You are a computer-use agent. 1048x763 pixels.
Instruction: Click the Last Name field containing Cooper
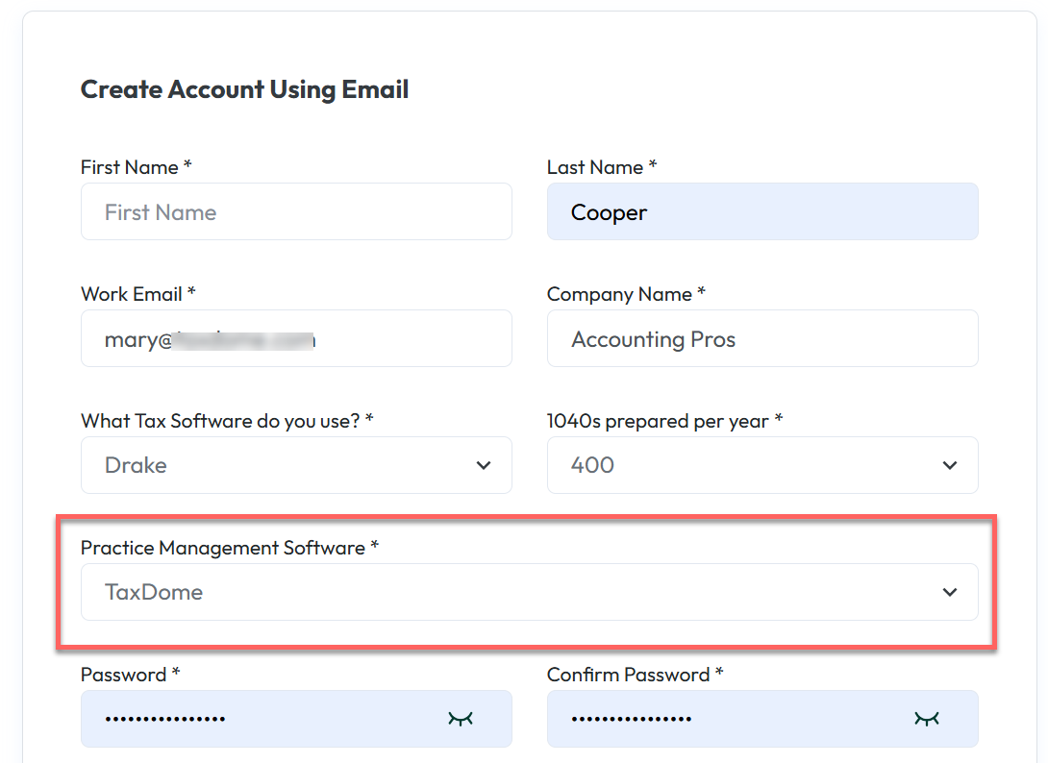point(761,212)
